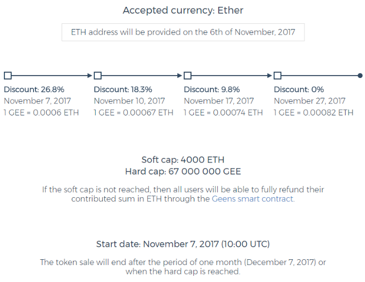Click the Hard cap: 67 000 000 GEE text
The height and width of the screenshot is (282, 365).
tap(182, 171)
